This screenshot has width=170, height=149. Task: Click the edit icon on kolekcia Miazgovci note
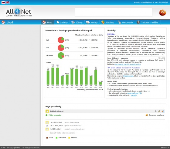[x=159, y=111]
